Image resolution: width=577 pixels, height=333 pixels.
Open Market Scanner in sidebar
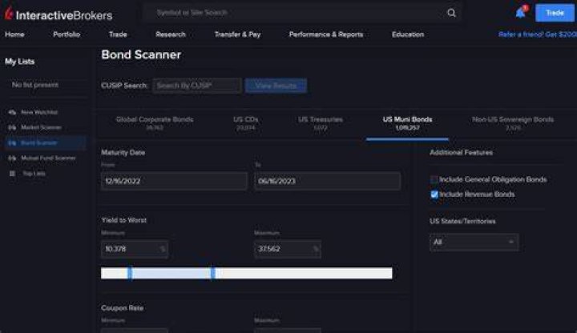[41, 127]
